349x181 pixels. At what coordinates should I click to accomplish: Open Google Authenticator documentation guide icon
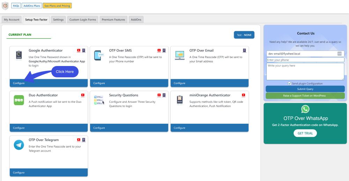point(84,50)
